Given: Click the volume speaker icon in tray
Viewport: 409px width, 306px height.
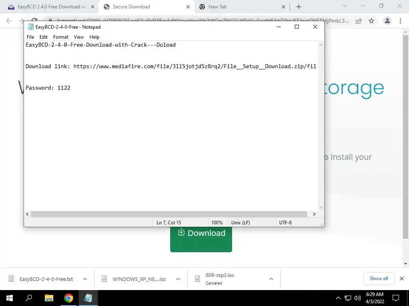Looking at the screenshot, I should coord(357,298).
